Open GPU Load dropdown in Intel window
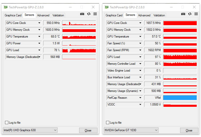201x137 pixels. (39, 50)
